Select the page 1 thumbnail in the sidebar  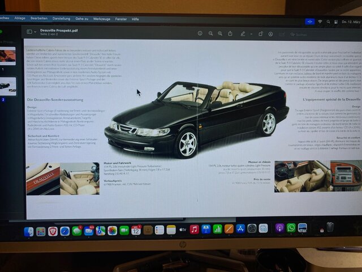7,56
